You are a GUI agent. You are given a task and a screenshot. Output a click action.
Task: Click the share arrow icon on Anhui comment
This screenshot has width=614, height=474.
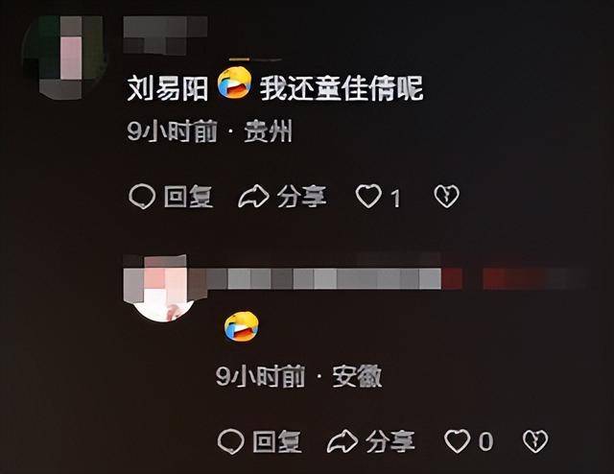[x=342, y=441]
